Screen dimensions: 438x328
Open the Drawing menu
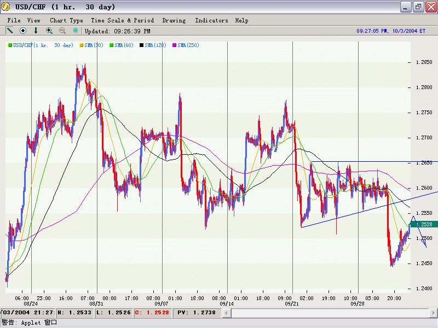[174, 20]
